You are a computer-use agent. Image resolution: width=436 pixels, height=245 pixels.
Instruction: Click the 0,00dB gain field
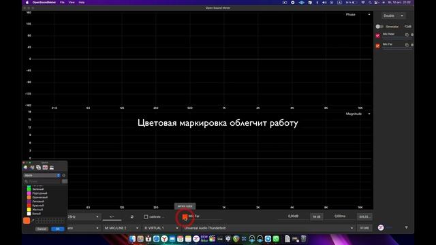[x=293, y=216]
